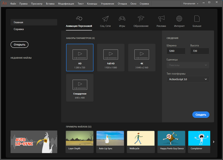Switch to the Internet globe category

click(x=179, y=18)
